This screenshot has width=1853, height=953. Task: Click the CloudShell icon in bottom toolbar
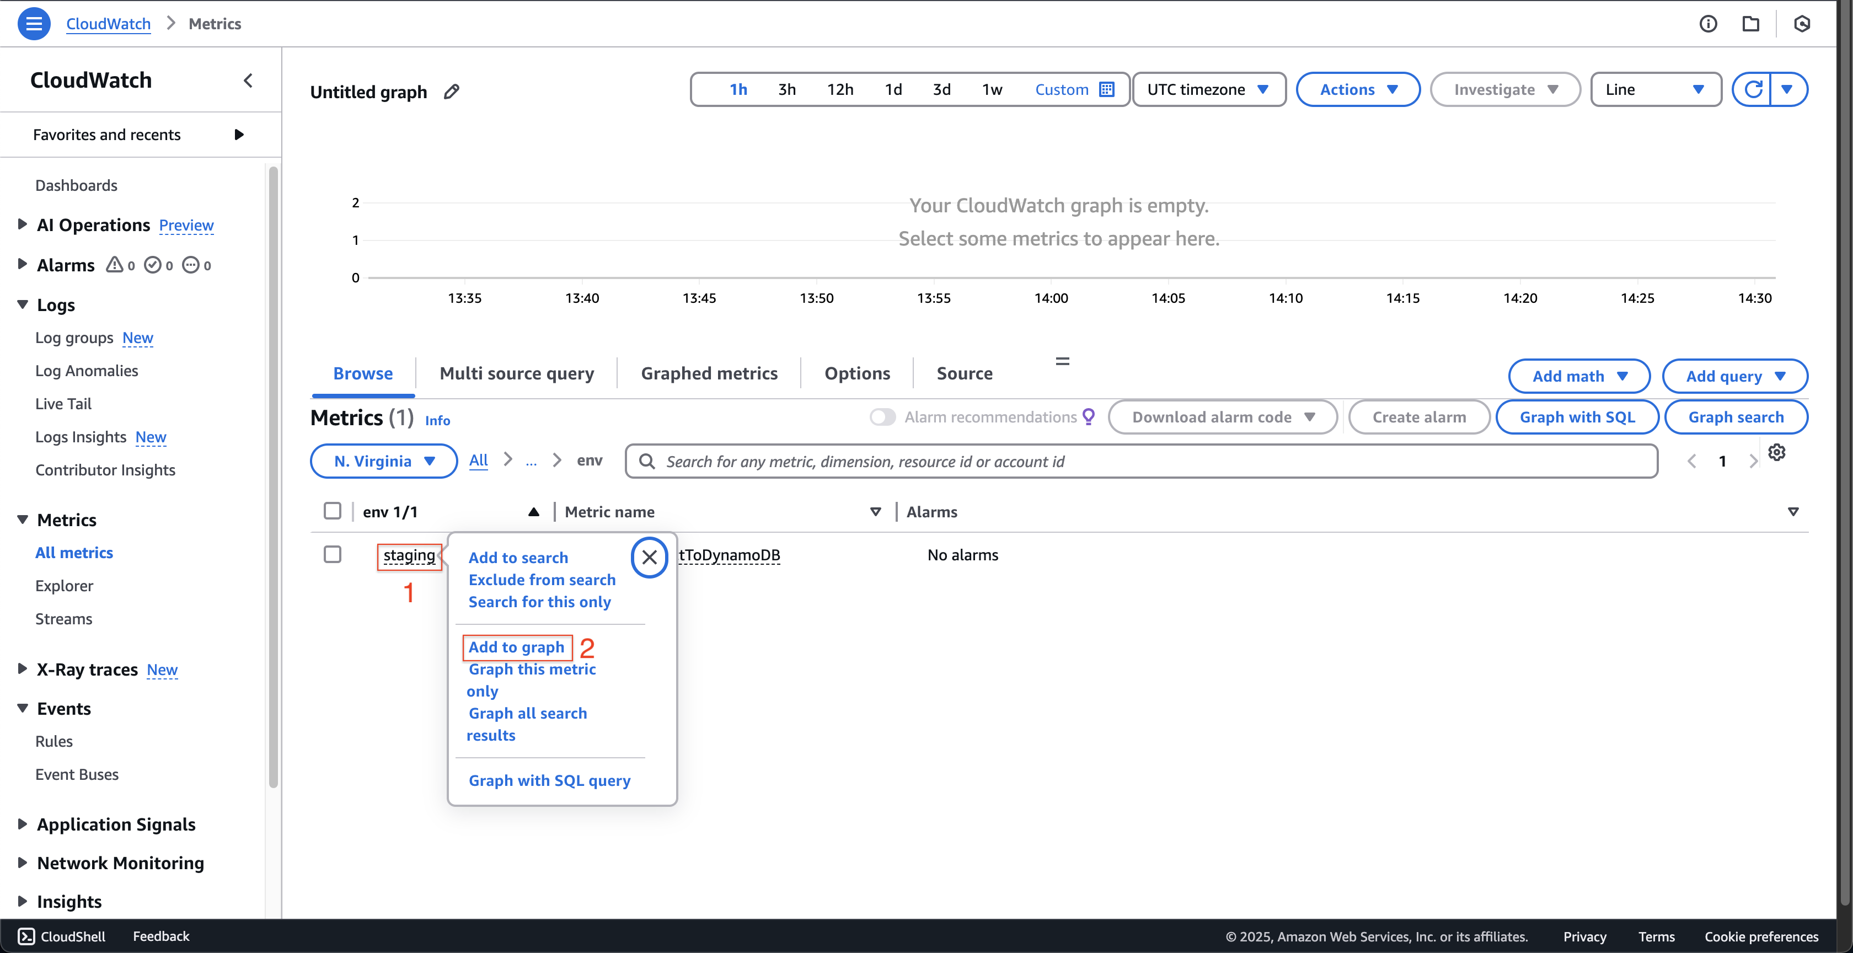pyautogui.click(x=25, y=936)
